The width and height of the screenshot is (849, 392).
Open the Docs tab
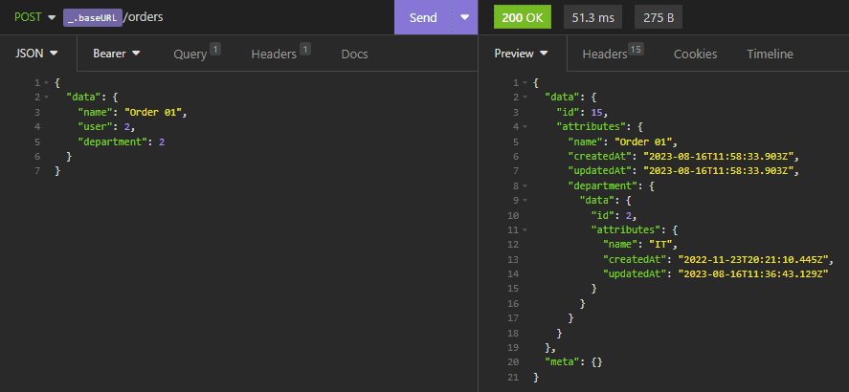(354, 54)
